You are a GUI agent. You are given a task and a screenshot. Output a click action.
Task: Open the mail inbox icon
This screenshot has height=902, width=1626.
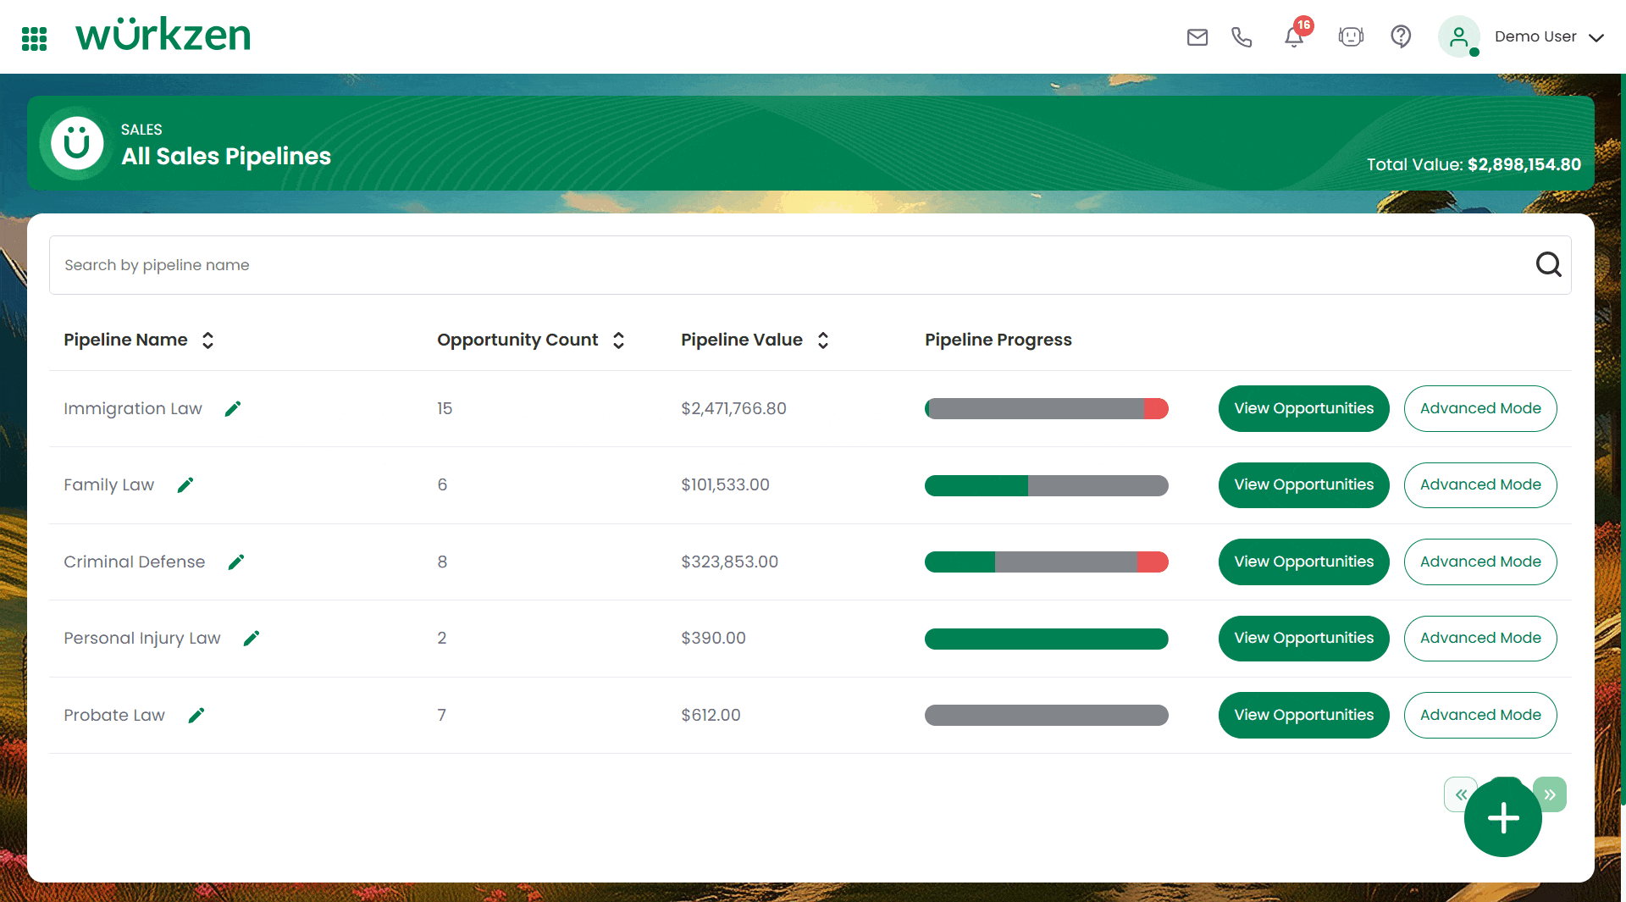click(1197, 37)
